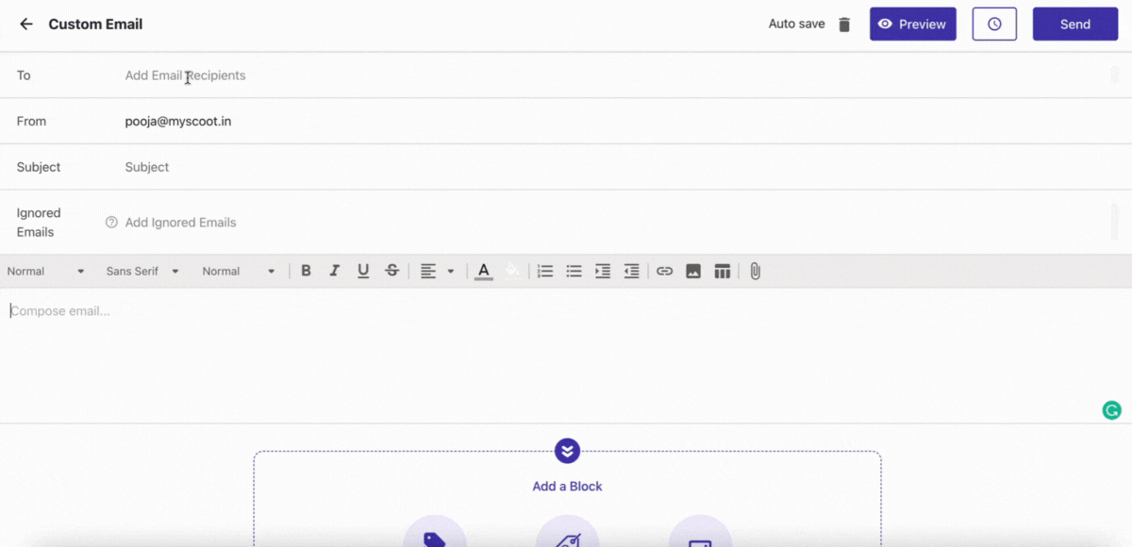Delete the draft with the trash icon

844,25
